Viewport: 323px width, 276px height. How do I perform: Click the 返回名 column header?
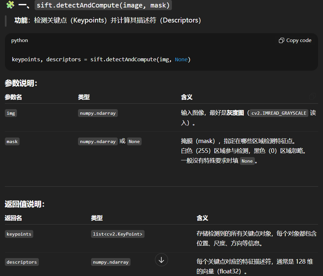(13, 218)
